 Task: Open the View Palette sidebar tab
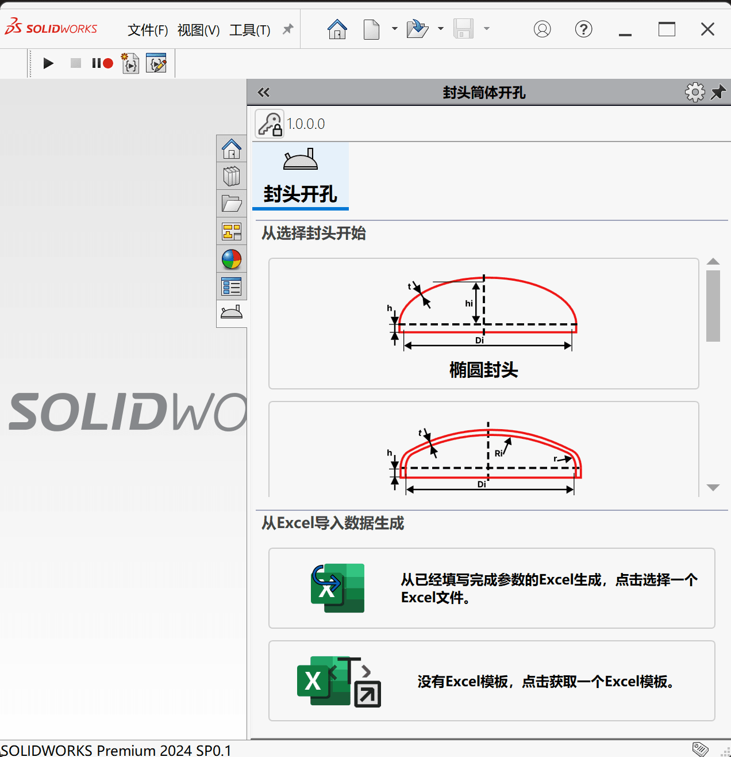tap(232, 231)
